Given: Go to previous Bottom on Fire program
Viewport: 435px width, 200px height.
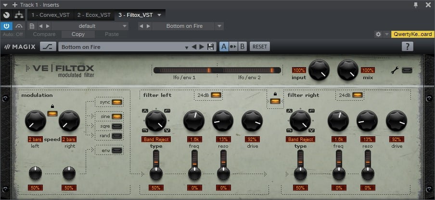Looking at the screenshot, I should click(x=141, y=26).
